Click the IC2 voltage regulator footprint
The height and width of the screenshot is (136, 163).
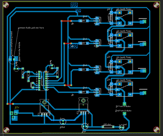83,106
